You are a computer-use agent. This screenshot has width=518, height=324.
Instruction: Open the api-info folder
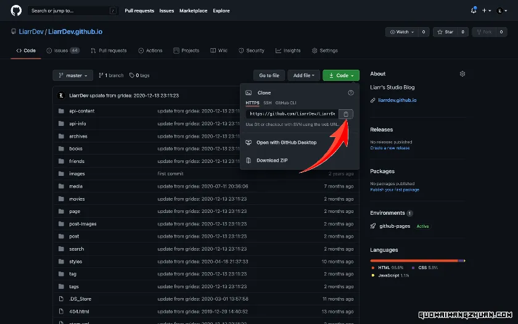pos(77,123)
